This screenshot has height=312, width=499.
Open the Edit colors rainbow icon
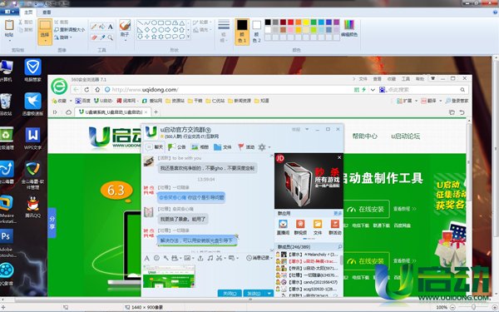click(x=349, y=25)
